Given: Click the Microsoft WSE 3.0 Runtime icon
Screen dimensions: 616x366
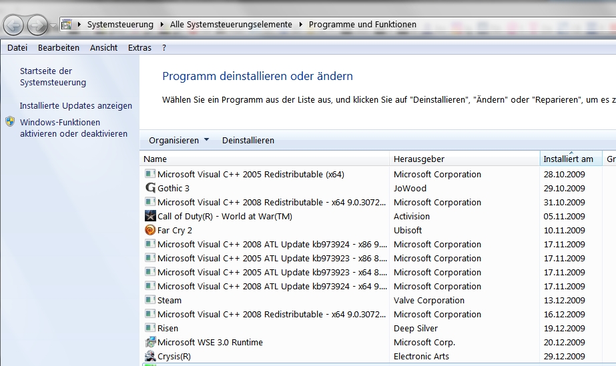Looking at the screenshot, I should [x=150, y=342].
